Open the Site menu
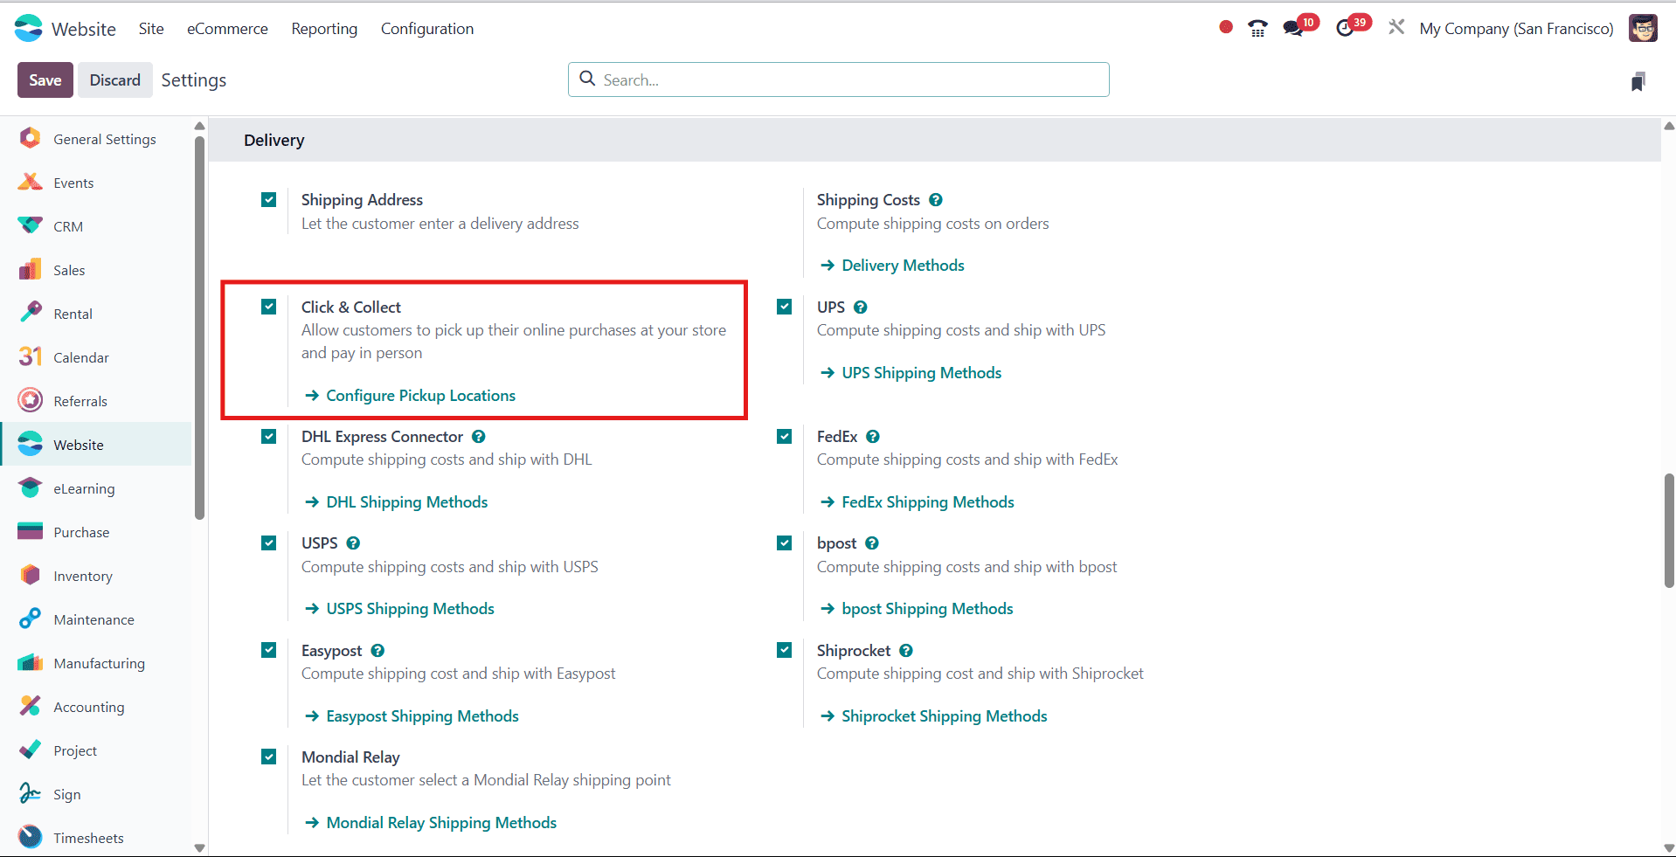This screenshot has height=857, width=1676. coord(151,29)
